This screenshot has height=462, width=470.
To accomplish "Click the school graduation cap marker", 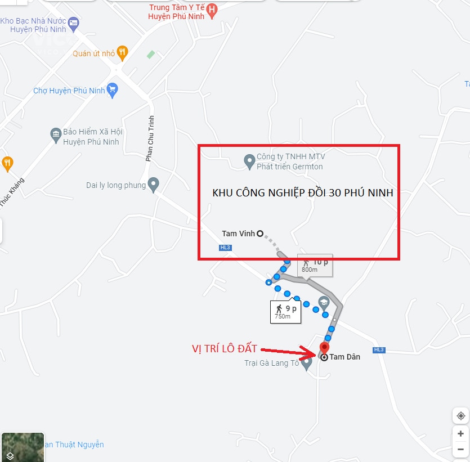I will pyautogui.click(x=324, y=303).
